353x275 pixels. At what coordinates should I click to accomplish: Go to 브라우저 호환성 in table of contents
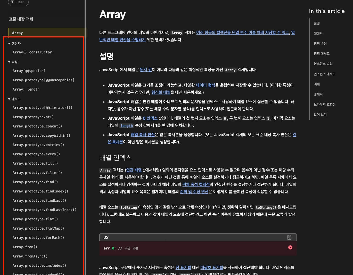point(324,104)
